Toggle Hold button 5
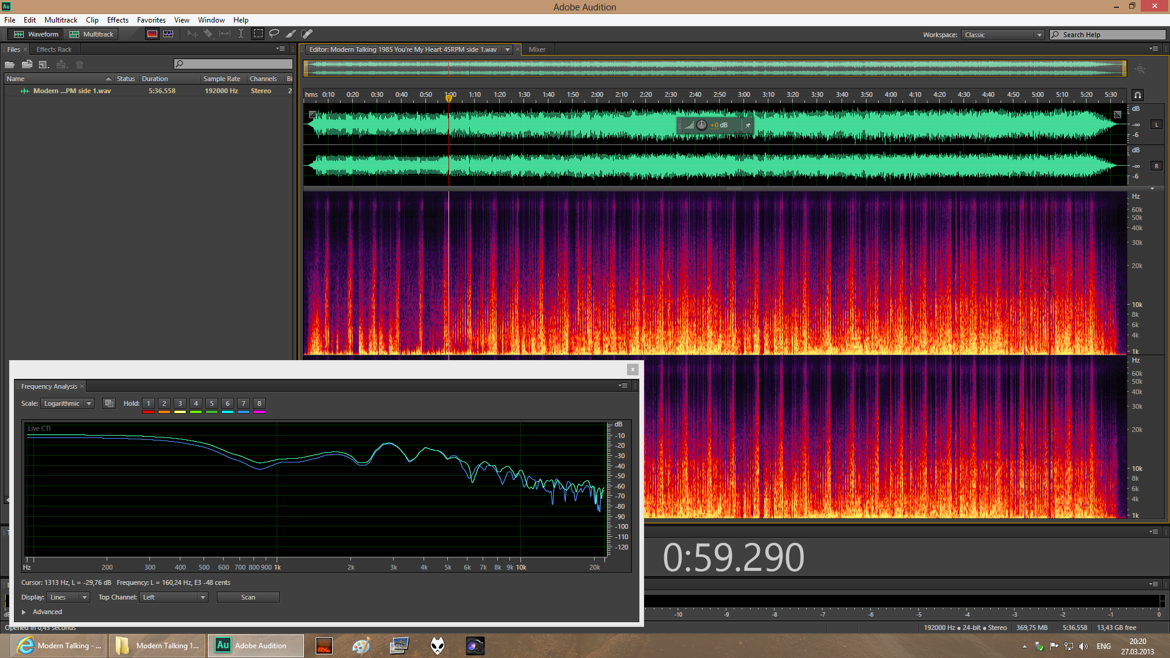 point(211,403)
